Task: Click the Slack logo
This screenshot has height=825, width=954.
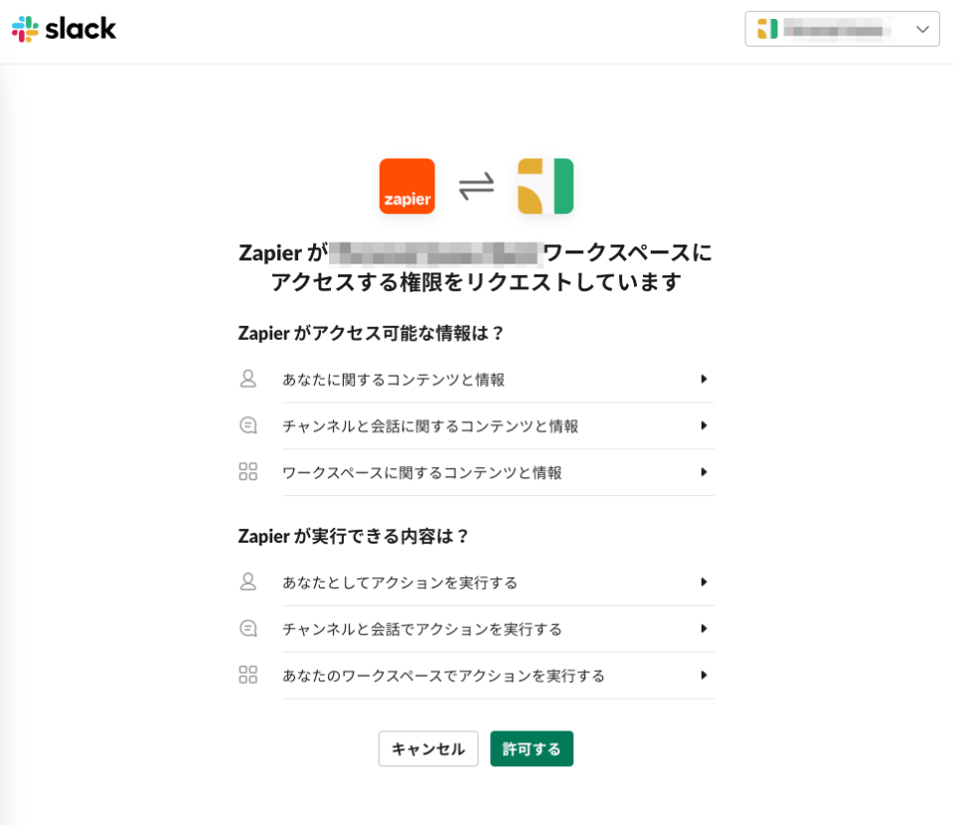Action: click(x=63, y=29)
